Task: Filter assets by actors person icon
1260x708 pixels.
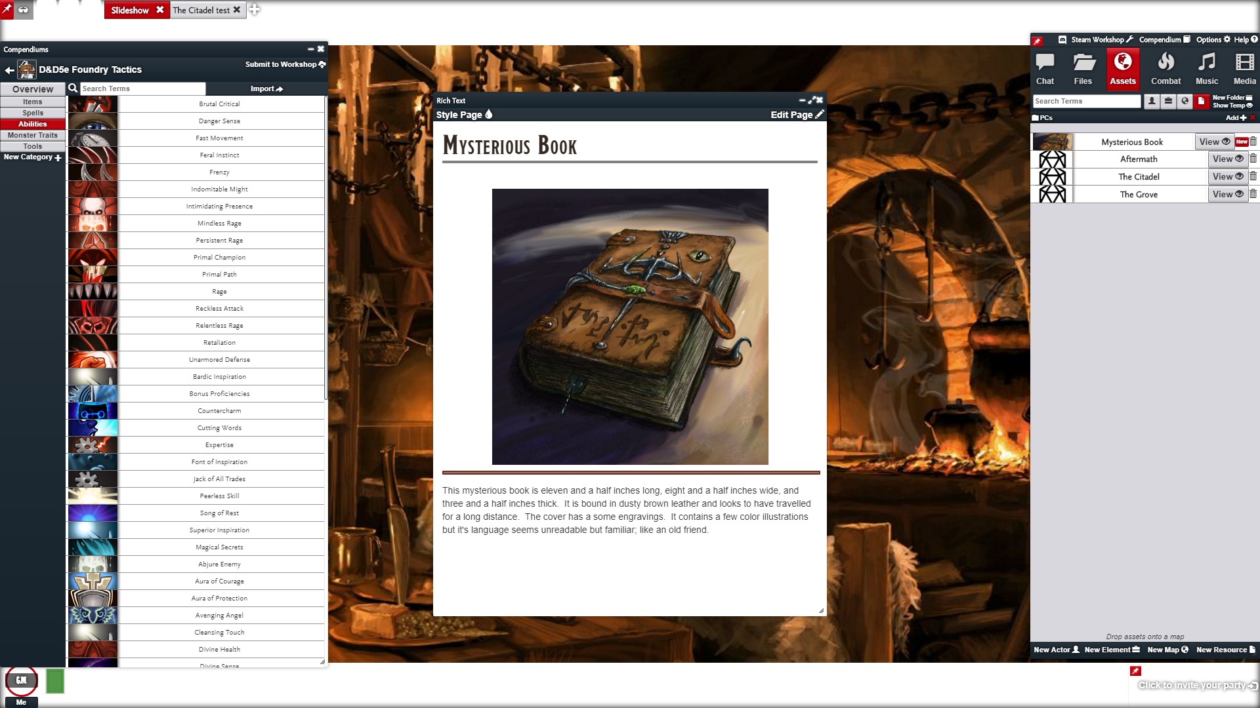Action: [1152, 101]
